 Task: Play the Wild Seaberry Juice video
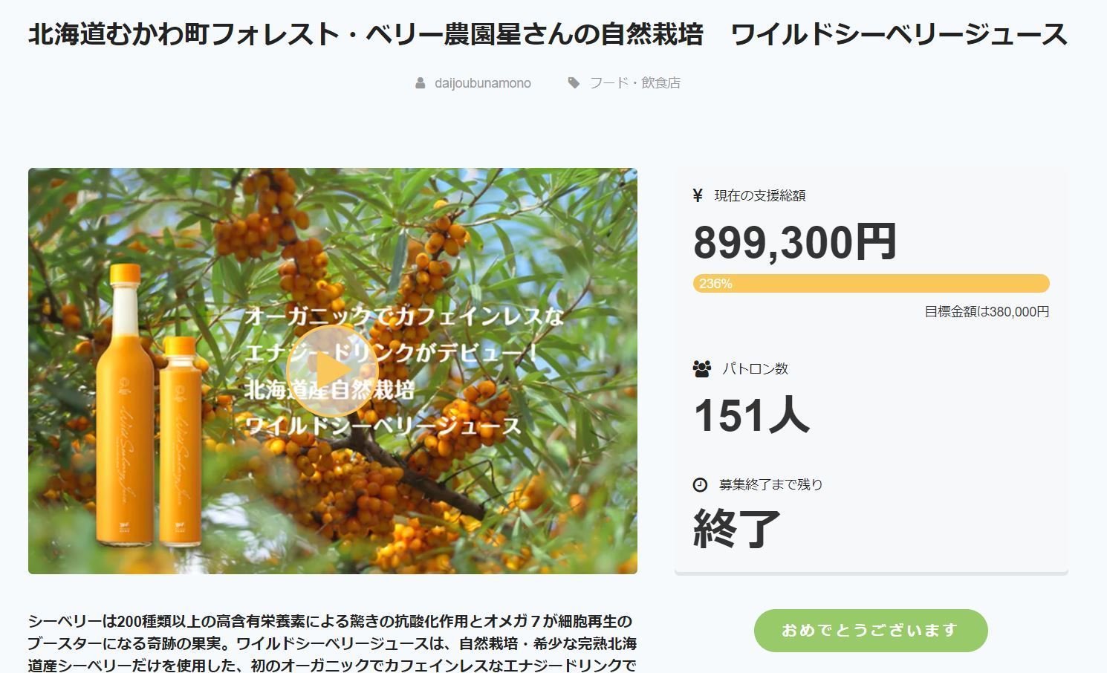pos(331,371)
